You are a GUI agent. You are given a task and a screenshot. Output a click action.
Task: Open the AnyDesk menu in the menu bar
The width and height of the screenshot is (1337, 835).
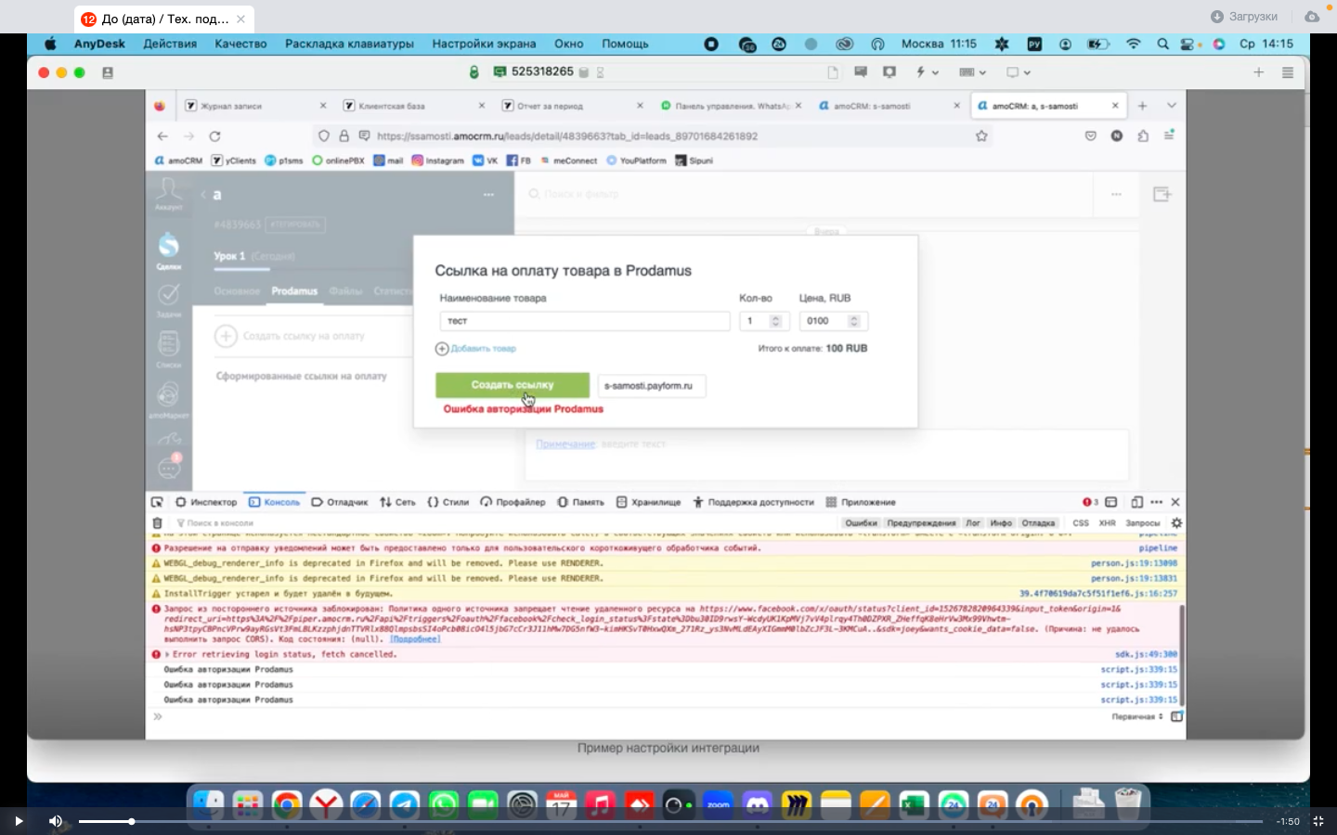pyautogui.click(x=99, y=44)
